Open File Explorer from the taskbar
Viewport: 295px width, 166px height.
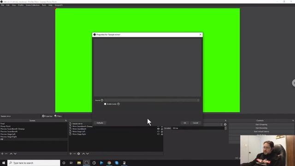[x=79, y=163]
